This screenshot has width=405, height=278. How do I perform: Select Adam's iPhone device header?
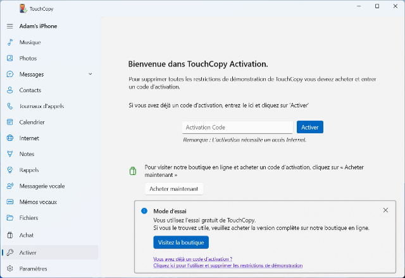(38, 27)
